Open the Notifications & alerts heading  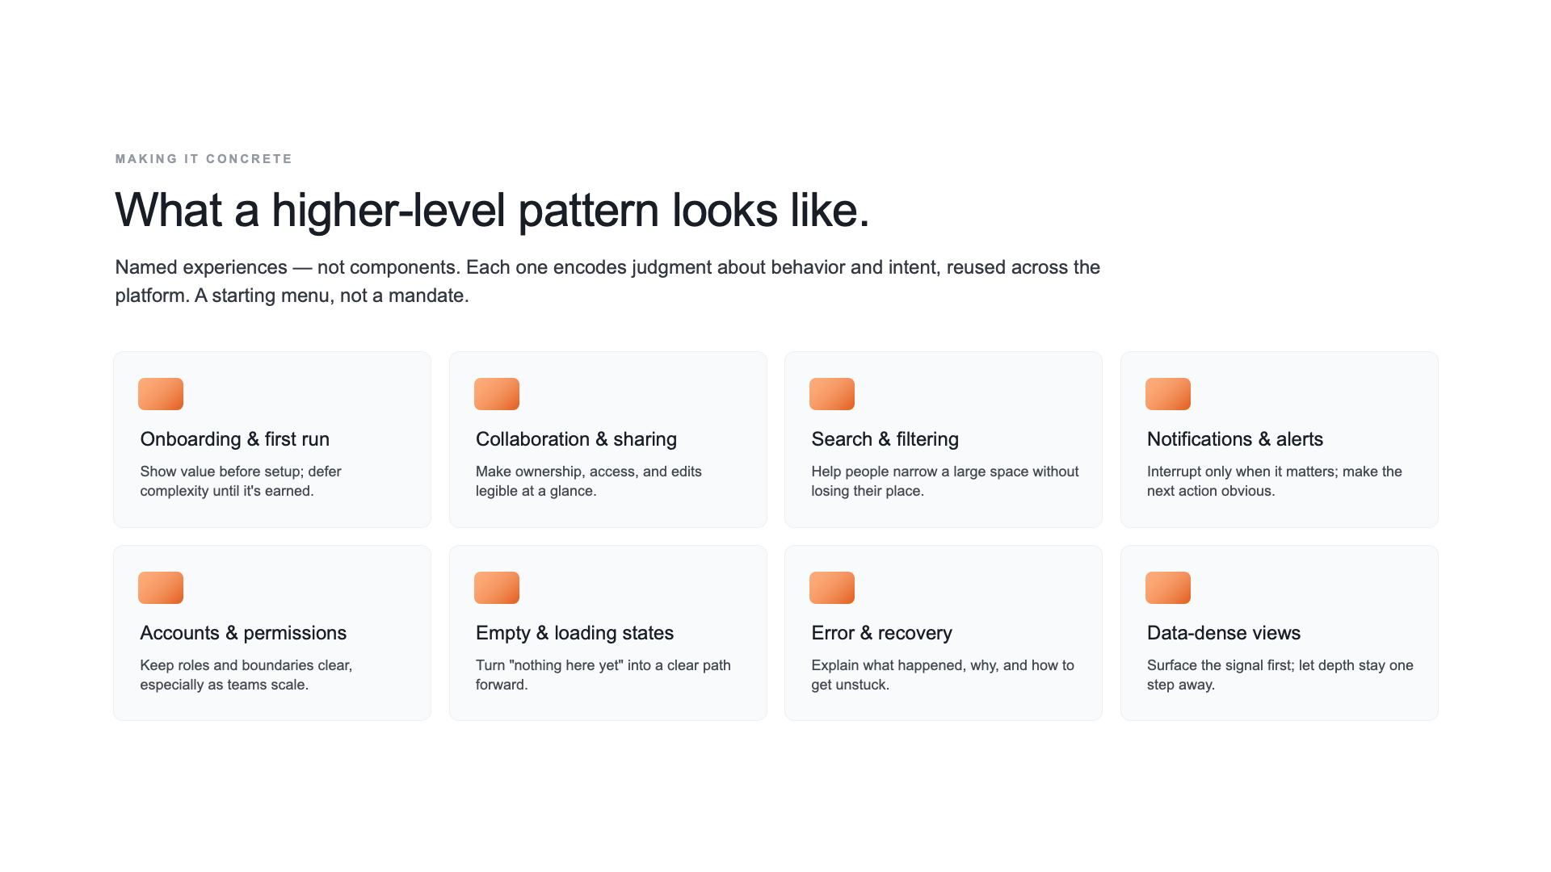tap(1235, 439)
